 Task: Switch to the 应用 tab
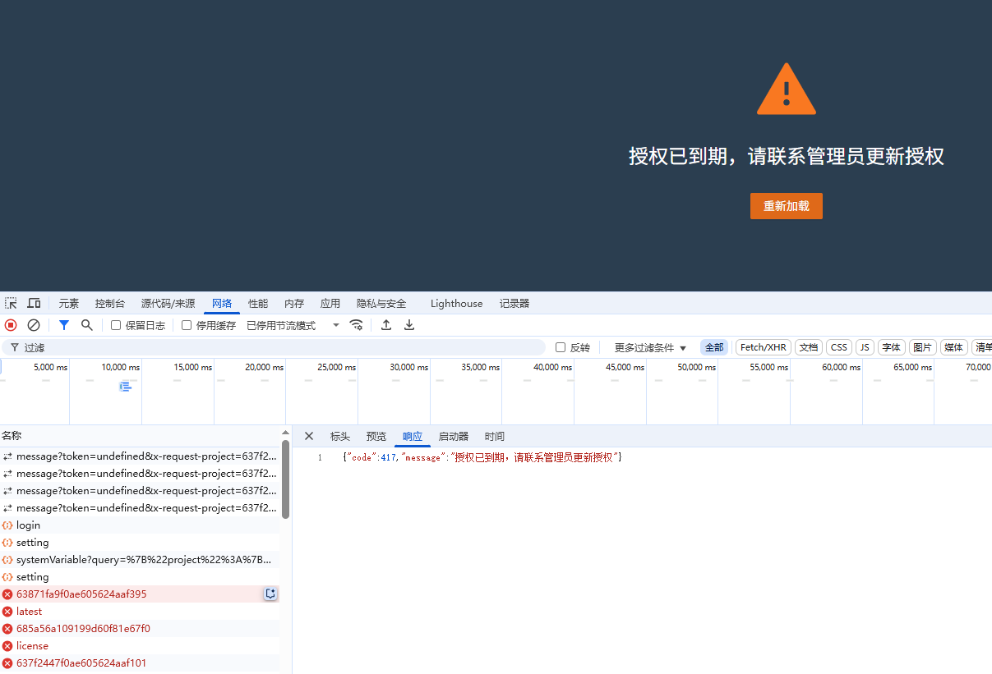pyautogui.click(x=330, y=303)
